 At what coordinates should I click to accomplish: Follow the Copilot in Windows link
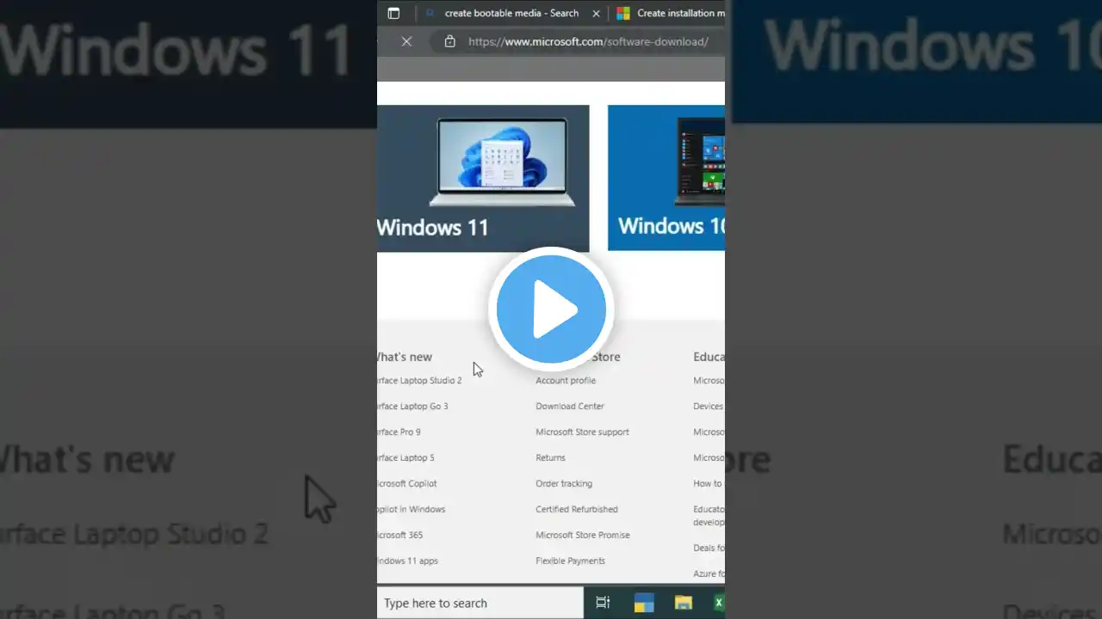click(412, 509)
